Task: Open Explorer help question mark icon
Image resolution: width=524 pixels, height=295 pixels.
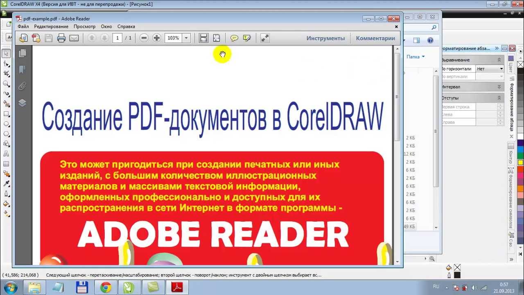Action: (x=430, y=40)
